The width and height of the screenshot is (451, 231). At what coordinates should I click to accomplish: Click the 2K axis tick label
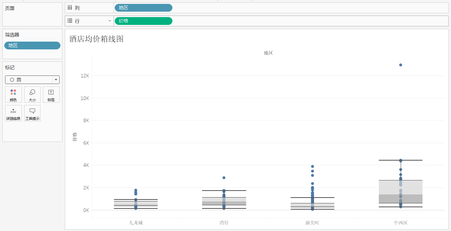[86, 188]
